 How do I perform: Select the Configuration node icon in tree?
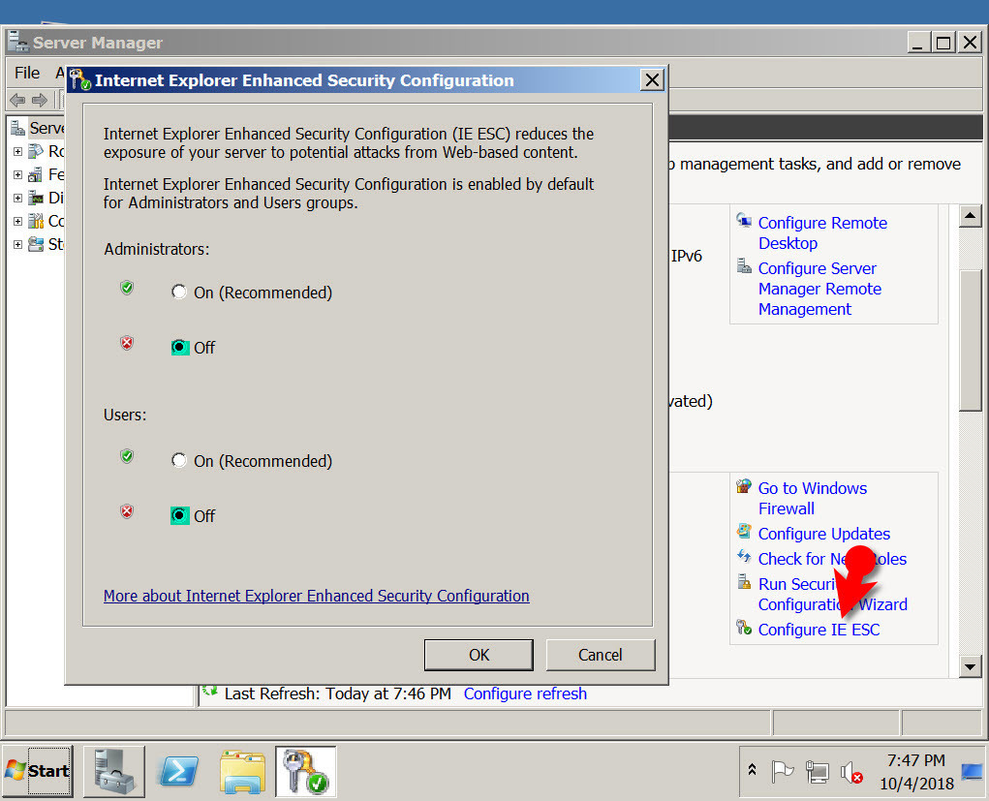pos(36,222)
